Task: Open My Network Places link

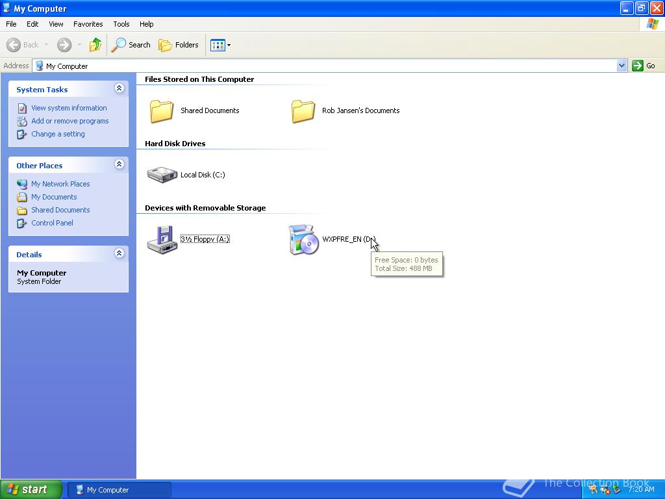Action: [60, 184]
